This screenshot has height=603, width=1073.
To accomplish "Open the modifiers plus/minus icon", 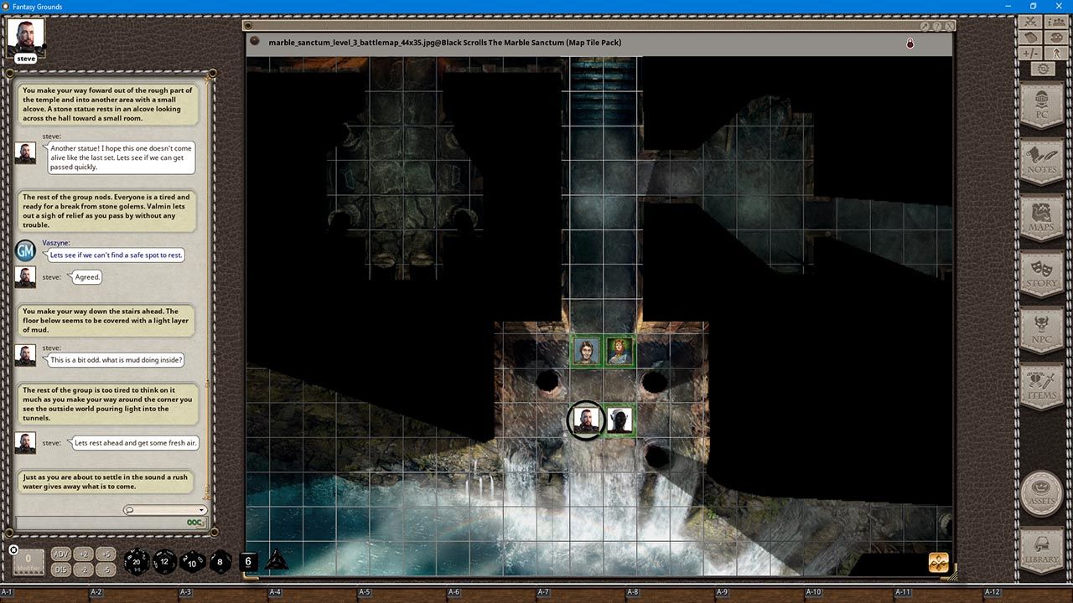I will tap(1032, 53).
